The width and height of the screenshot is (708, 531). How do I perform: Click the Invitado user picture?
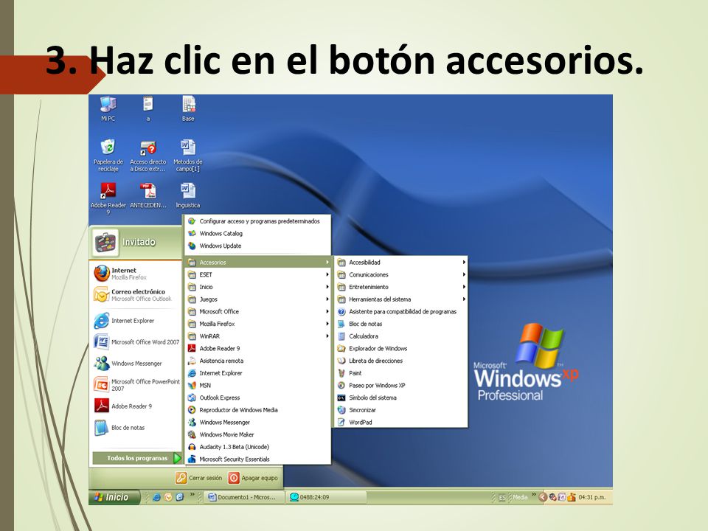coord(105,243)
